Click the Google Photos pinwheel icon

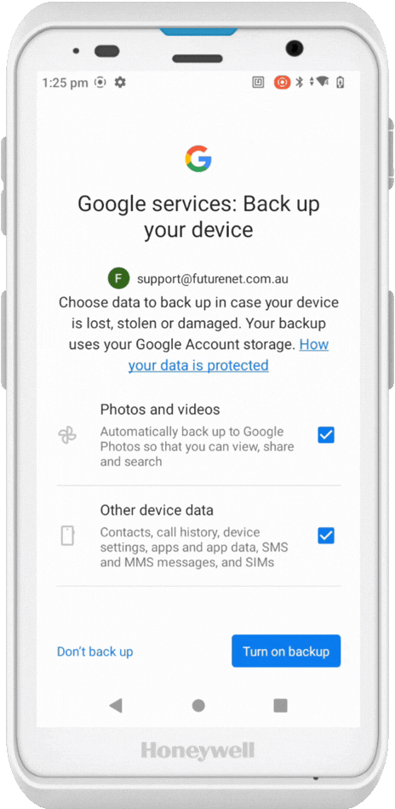[67, 435]
